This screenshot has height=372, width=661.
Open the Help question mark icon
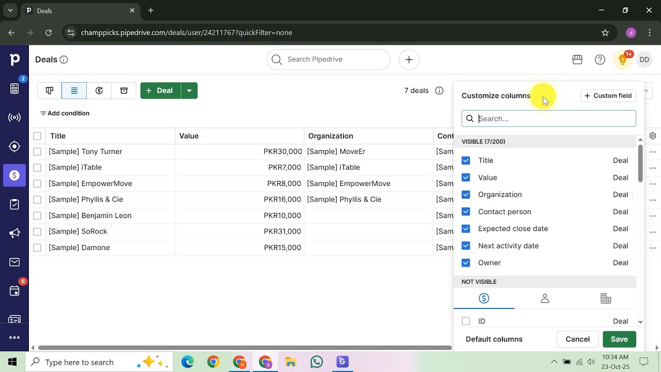point(600,59)
